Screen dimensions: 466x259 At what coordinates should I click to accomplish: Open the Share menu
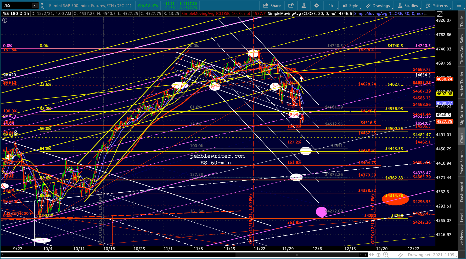tap(272, 5)
